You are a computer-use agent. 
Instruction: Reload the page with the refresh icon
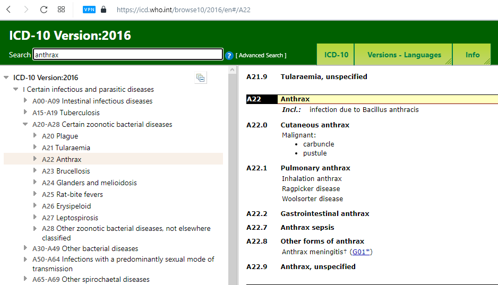44,10
